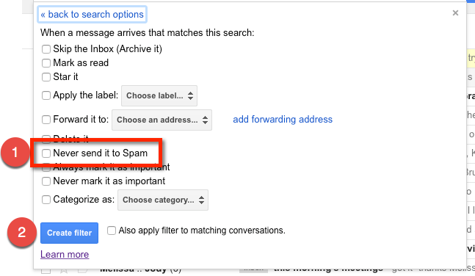The height and width of the screenshot is (276, 475).
Task: Check the 'Star it' box
Action: (46, 77)
